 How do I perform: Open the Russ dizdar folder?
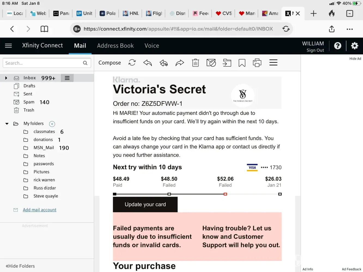point(45,188)
